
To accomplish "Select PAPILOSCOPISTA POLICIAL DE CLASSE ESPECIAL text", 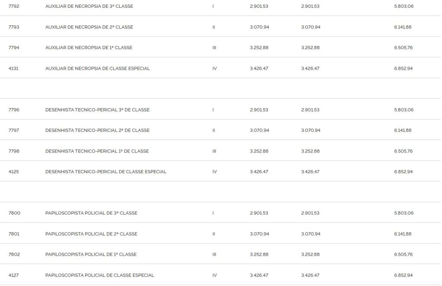I will coord(100,275).
